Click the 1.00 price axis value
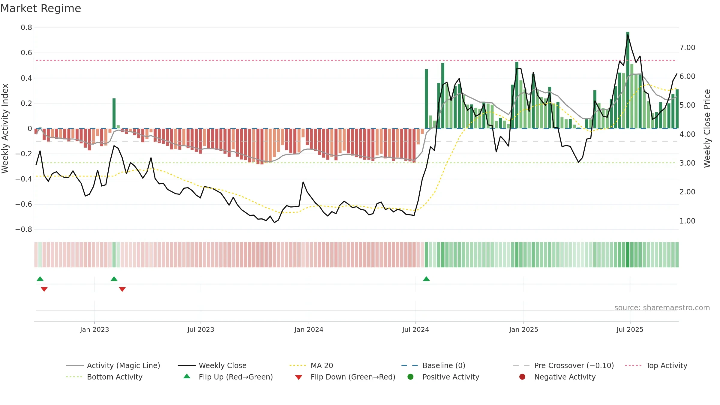 coord(687,221)
